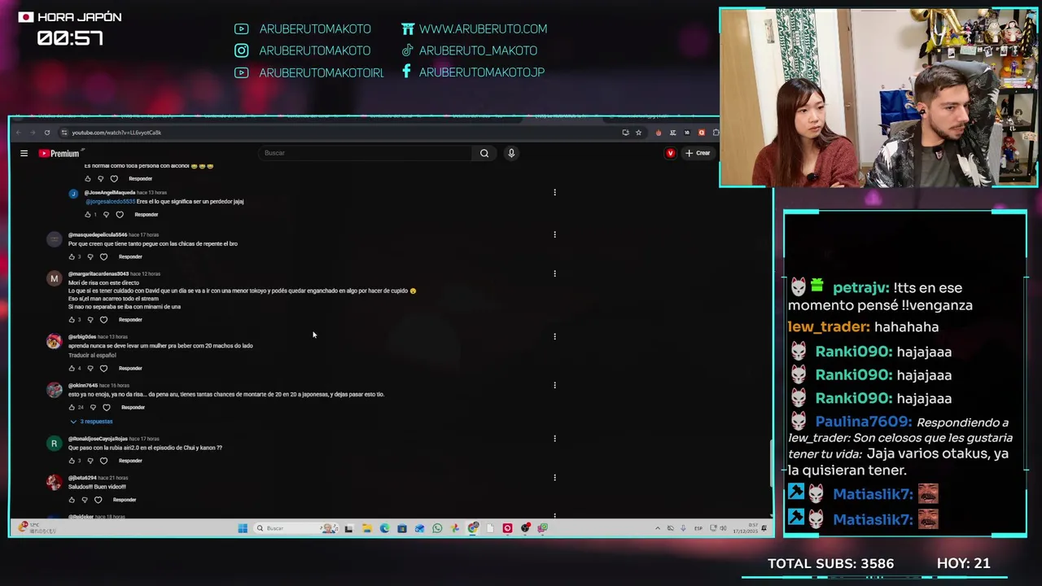1042x586 pixels.
Task: Open the avatar of okinn7645
Action: pyautogui.click(x=54, y=390)
